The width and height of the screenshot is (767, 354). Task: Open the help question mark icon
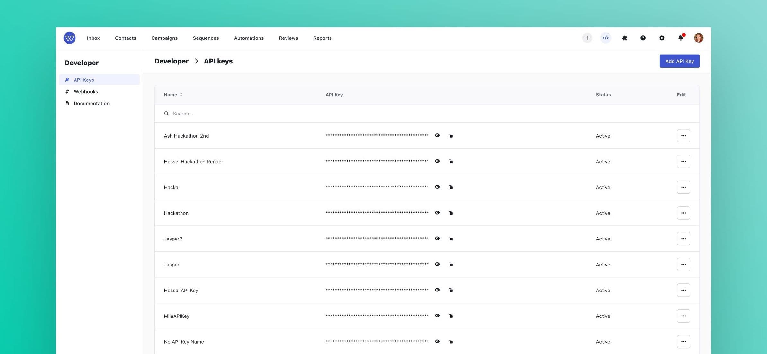pos(643,38)
